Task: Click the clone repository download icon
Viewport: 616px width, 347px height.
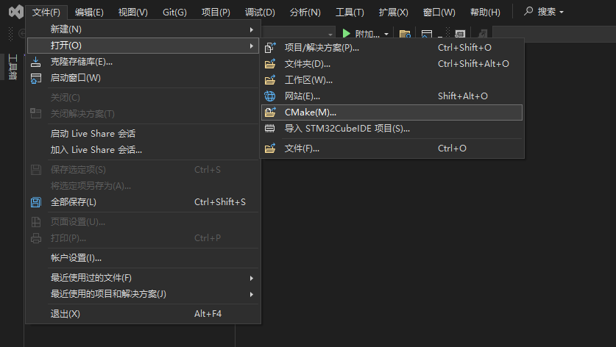Action: coord(36,62)
